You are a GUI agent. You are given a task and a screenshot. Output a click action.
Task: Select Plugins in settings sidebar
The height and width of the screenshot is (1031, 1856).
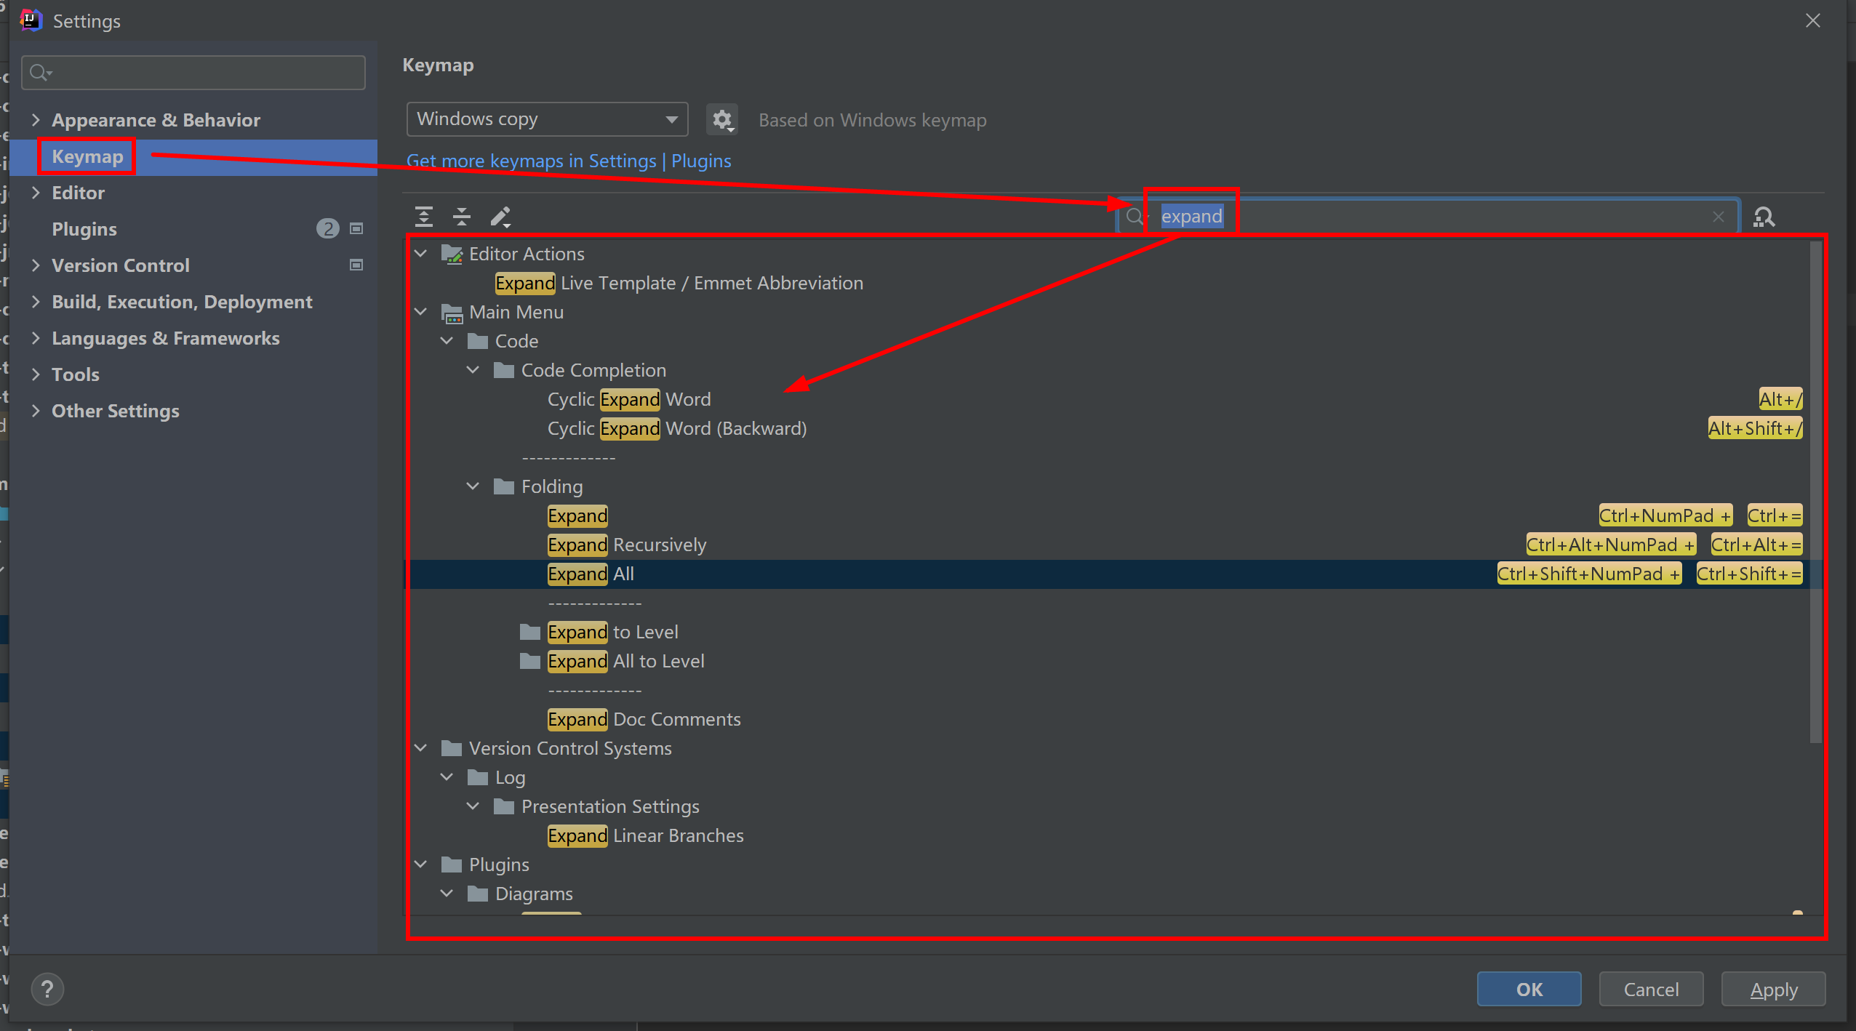[84, 229]
